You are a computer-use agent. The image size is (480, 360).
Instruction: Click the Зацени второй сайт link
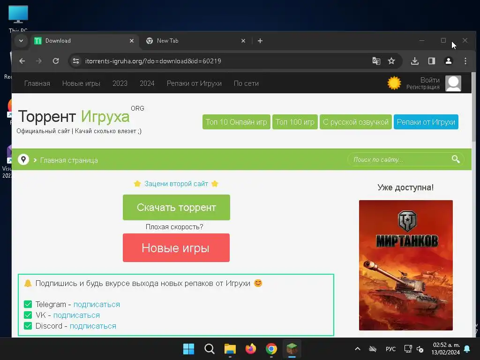click(176, 184)
